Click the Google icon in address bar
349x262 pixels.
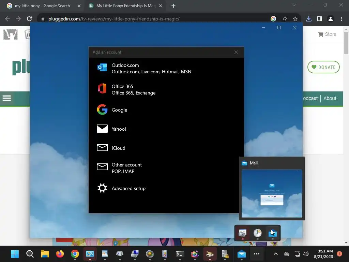(273, 19)
